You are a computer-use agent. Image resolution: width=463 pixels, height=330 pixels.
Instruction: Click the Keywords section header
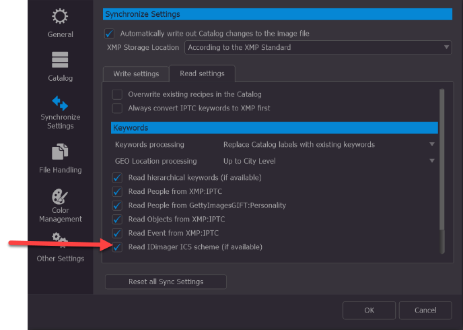coord(275,128)
